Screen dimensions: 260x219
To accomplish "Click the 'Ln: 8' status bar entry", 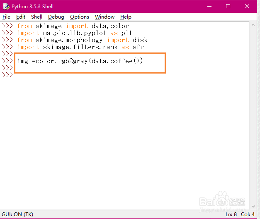I will (x=231, y=214).
